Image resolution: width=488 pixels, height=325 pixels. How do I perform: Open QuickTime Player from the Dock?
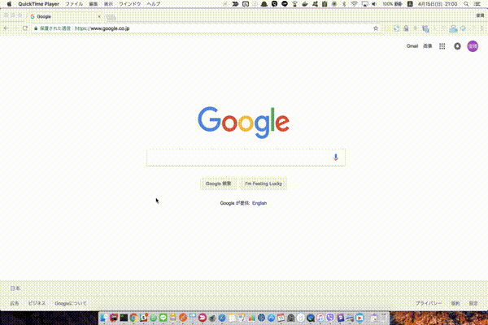coord(311,318)
